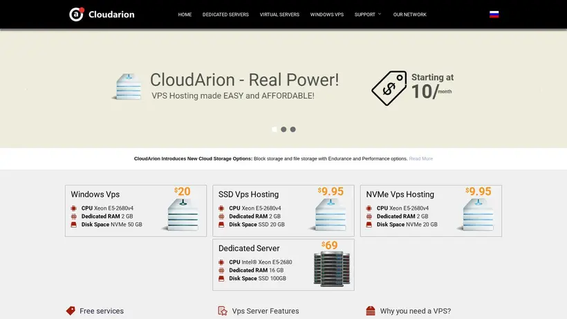This screenshot has width=567, height=319.
Task: Expand the Support dropdown menu
Action: pos(368,15)
